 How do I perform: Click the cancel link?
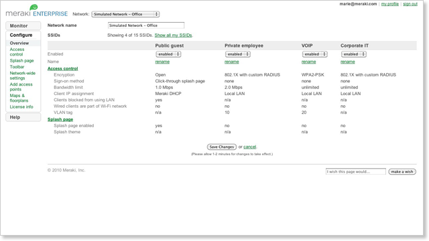tap(250, 147)
